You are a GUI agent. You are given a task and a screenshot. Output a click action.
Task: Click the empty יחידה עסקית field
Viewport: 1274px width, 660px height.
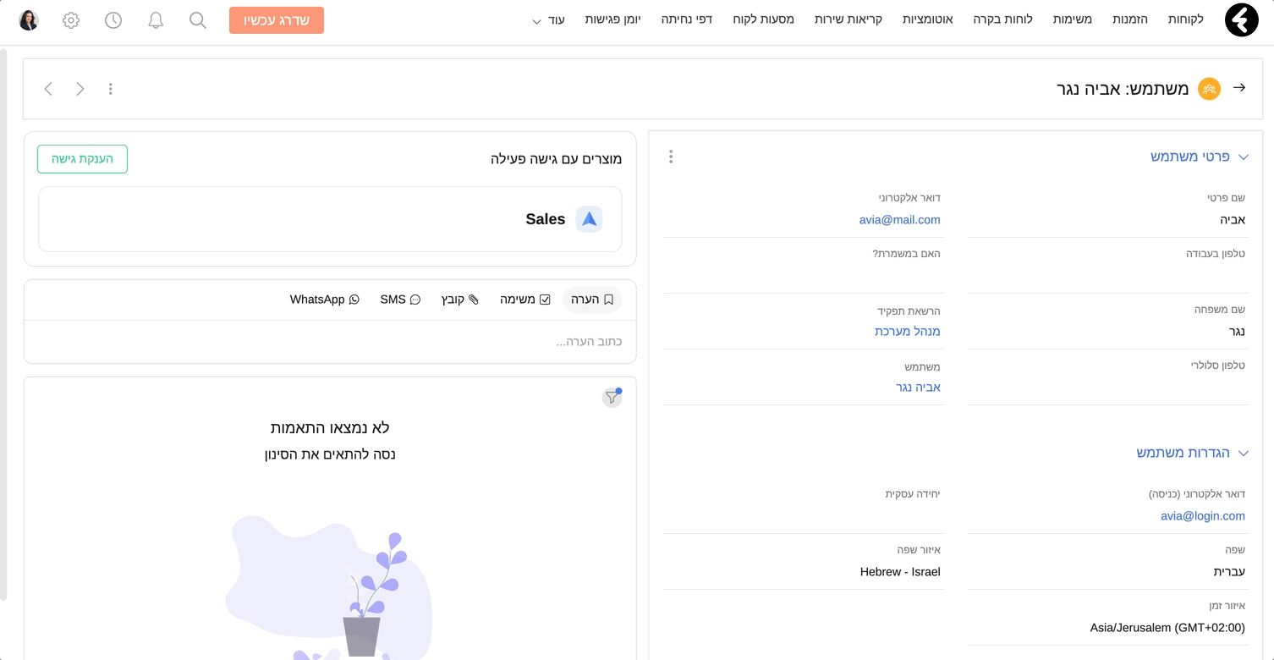(803, 516)
